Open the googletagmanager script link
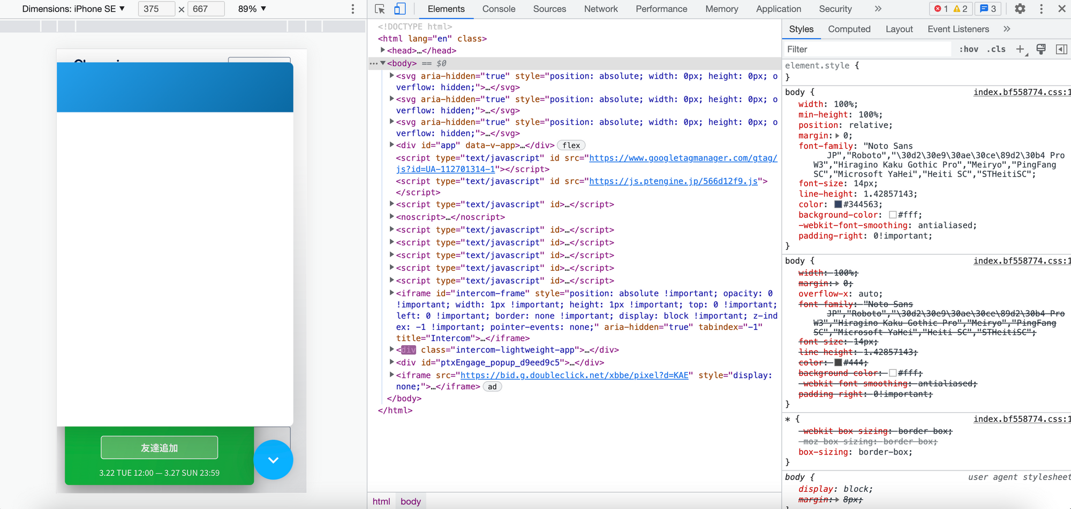 point(683,158)
